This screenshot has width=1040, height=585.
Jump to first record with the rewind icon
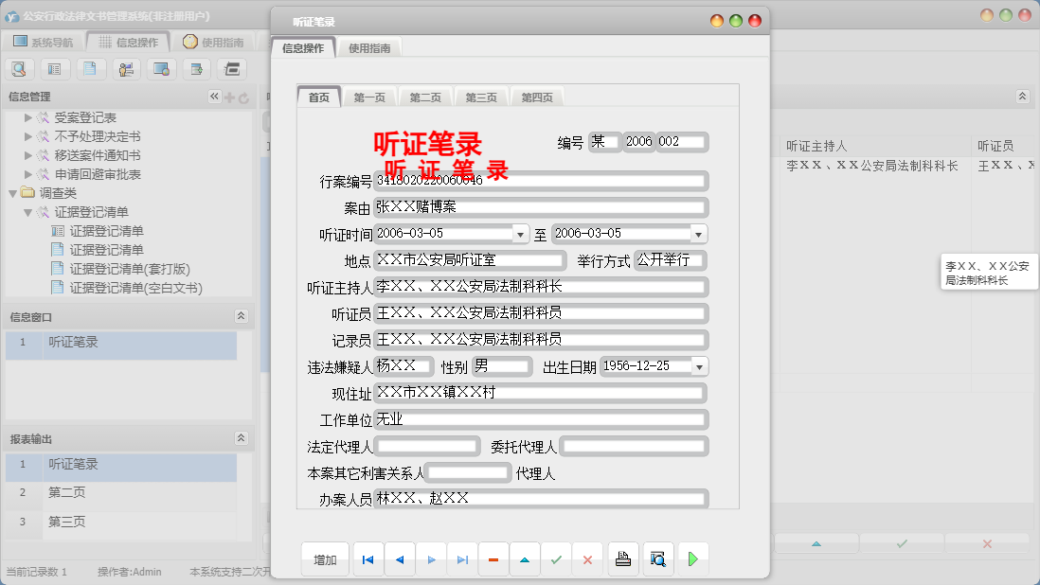[x=368, y=558]
